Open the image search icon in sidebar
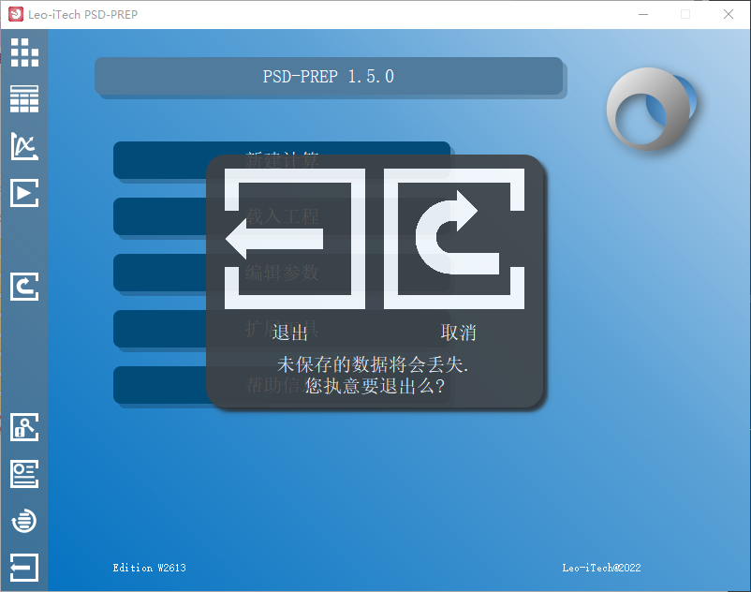Viewport: 751px width, 592px height. pos(24,427)
